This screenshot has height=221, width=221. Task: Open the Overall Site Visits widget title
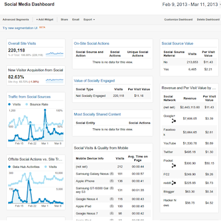(x=22, y=44)
